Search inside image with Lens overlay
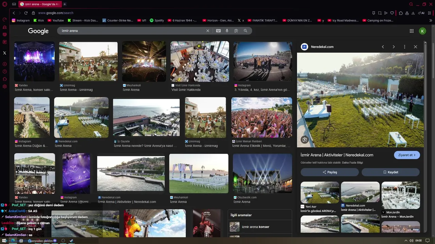 [x=304, y=140]
